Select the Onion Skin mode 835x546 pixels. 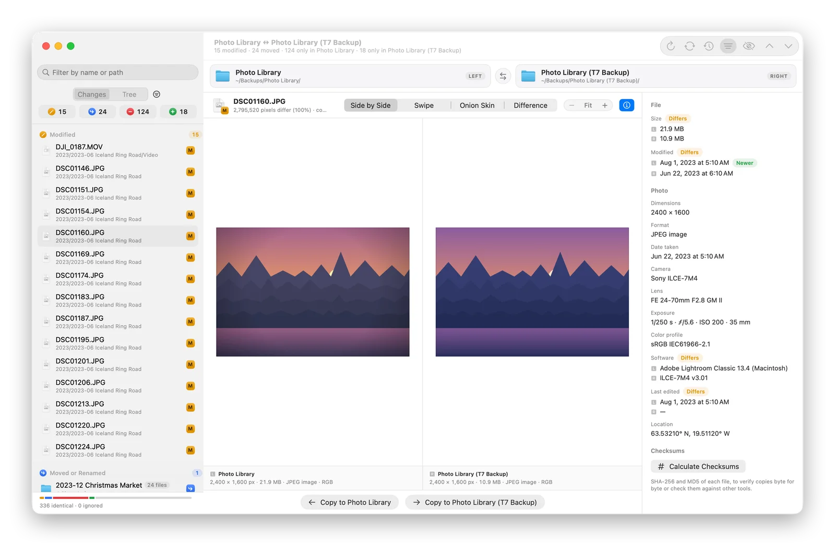[x=477, y=105]
